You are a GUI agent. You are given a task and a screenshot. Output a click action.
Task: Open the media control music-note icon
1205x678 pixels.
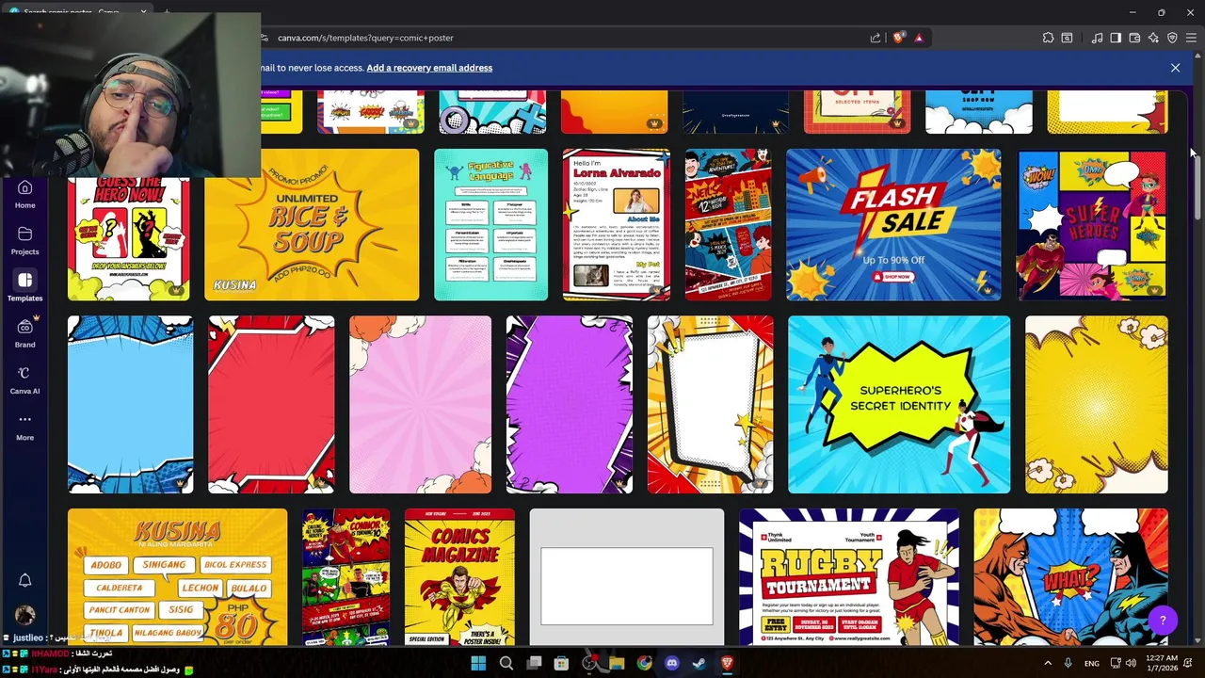click(x=1097, y=38)
